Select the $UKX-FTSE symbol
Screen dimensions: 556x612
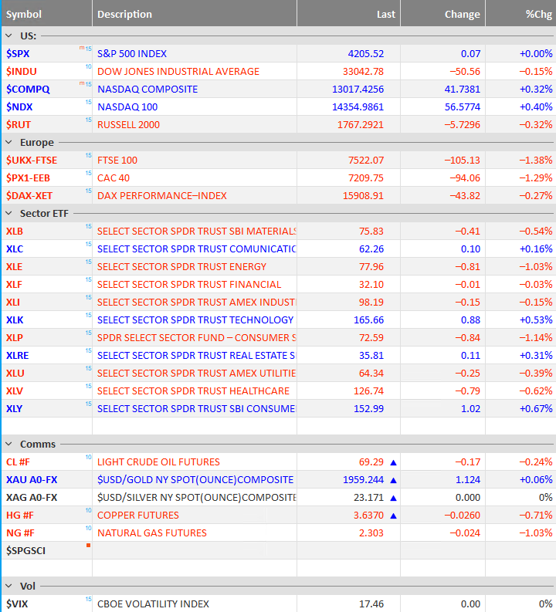tap(32, 161)
